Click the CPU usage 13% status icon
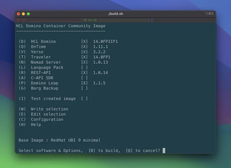The height and width of the screenshot is (168, 231). pos(18,20)
